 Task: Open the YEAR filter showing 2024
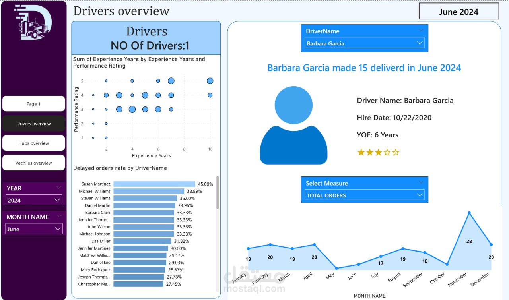(x=34, y=200)
